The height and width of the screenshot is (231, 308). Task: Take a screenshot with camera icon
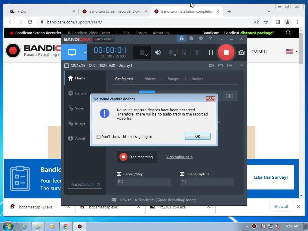pyautogui.click(x=242, y=52)
